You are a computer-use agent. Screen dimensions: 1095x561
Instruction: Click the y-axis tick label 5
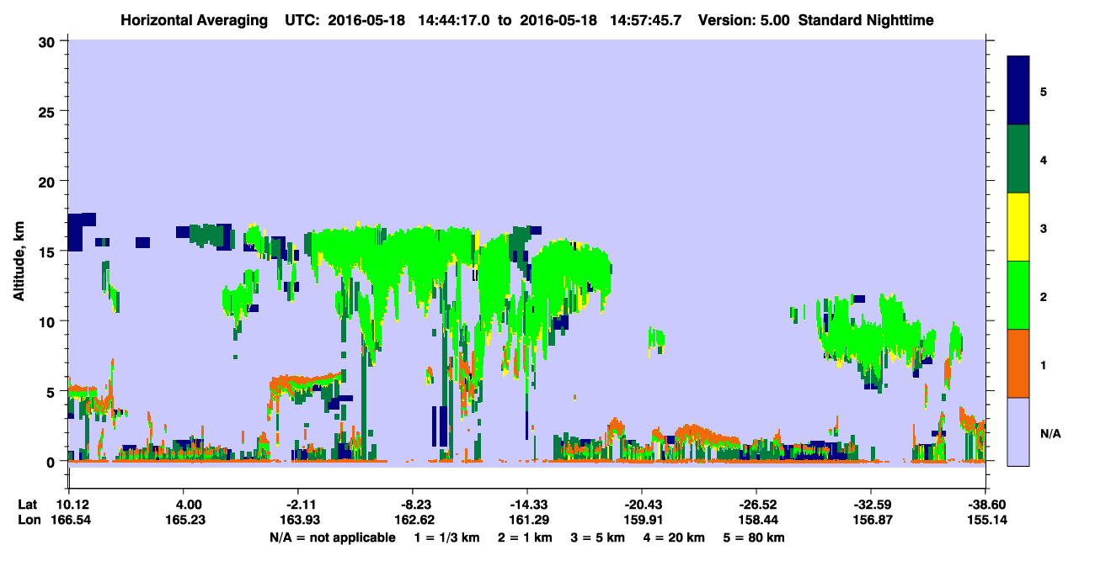(x=52, y=391)
